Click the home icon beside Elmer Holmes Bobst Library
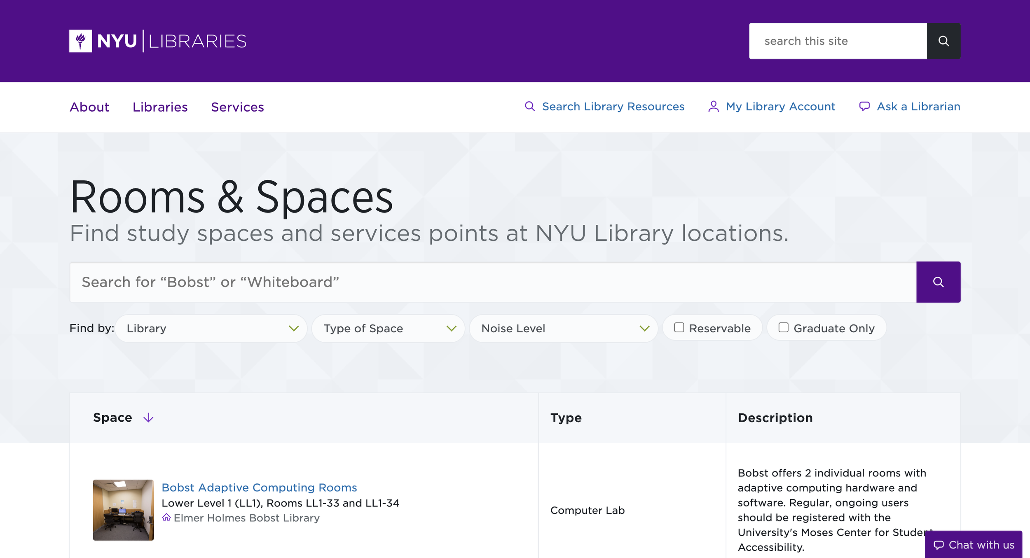1030x558 pixels. (x=166, y=517)
